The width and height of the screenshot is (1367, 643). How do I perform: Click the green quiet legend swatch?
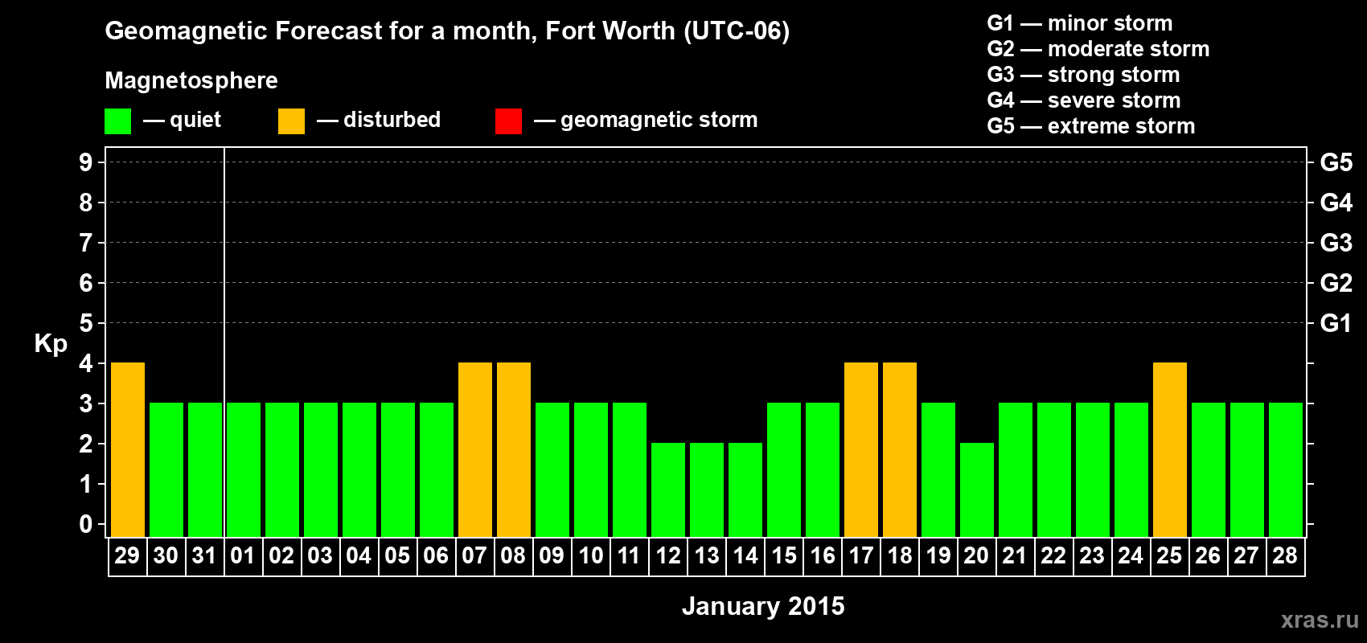(117, 121)
